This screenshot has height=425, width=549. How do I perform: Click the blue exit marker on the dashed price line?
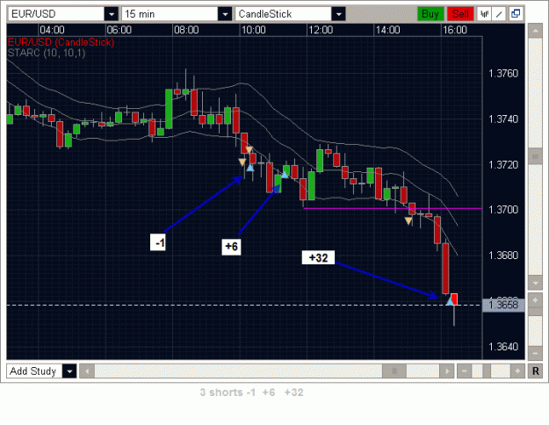point(450,301)
